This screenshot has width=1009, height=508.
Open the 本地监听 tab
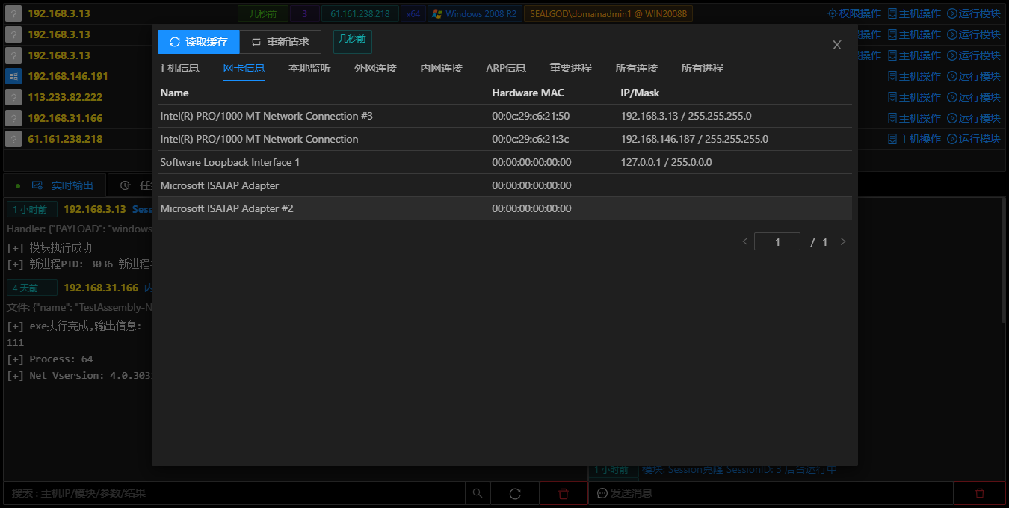310,68
